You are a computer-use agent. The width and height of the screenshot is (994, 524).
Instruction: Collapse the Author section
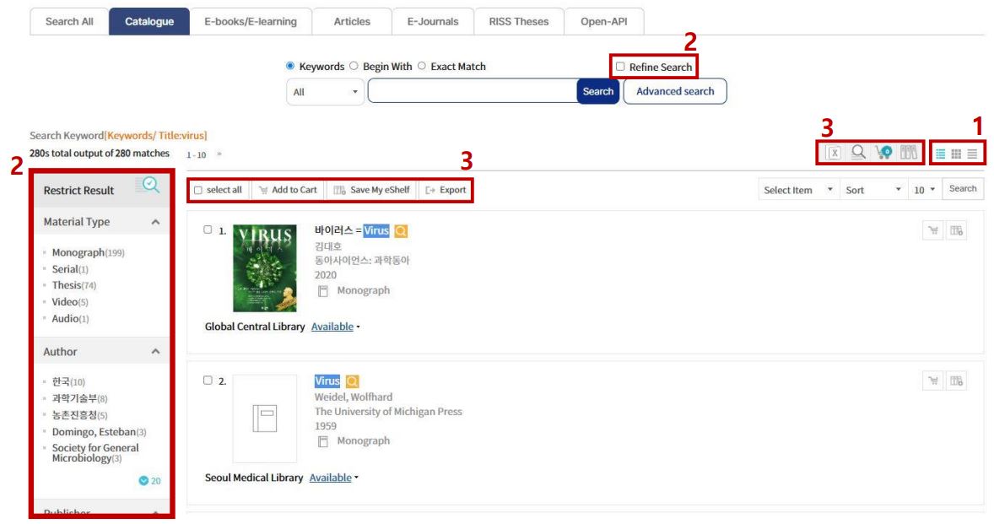(x=155, y=352)
